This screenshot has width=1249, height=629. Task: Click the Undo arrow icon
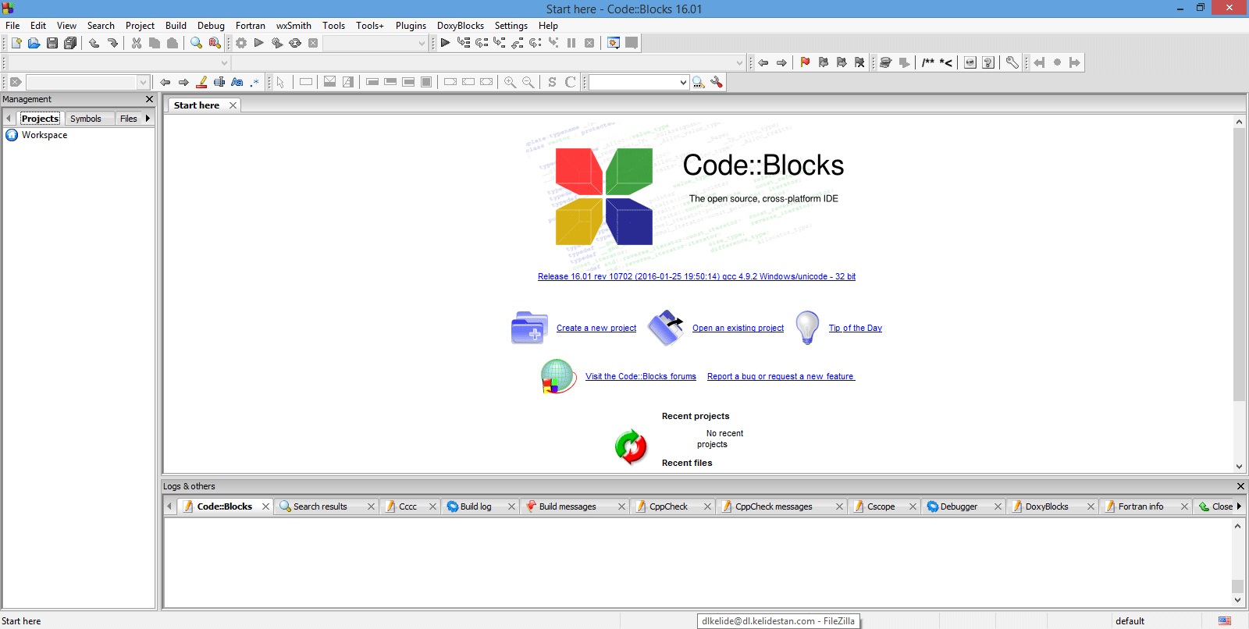coord(94,43)
